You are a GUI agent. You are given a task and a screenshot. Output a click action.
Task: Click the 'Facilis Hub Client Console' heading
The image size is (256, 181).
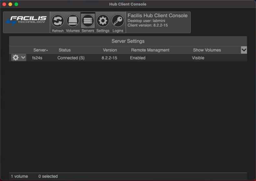pos(157,16)
